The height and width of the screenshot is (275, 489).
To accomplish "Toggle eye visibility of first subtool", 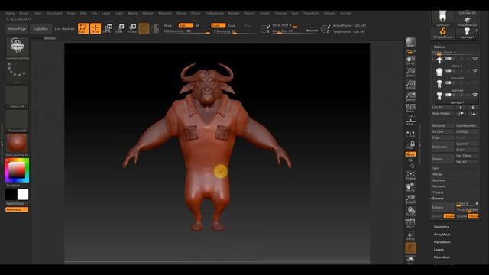I will coord(474,59).
